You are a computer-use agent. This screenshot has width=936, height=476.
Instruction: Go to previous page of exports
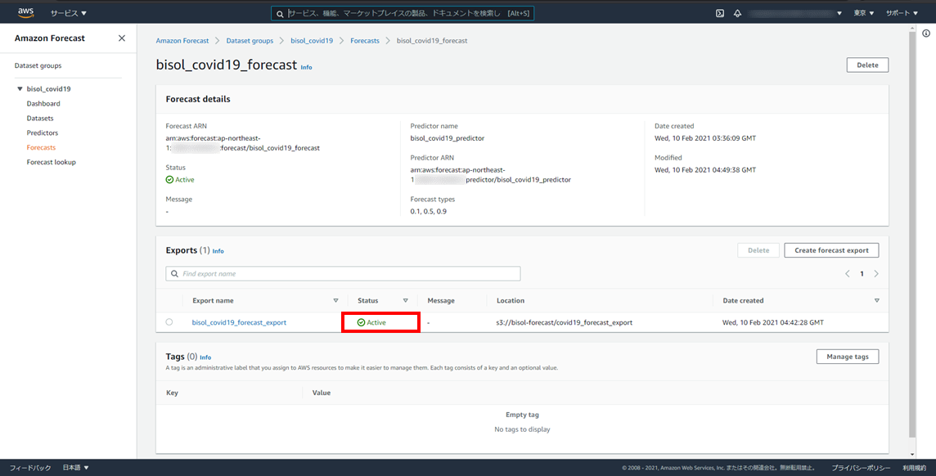(x=847, y=274)
